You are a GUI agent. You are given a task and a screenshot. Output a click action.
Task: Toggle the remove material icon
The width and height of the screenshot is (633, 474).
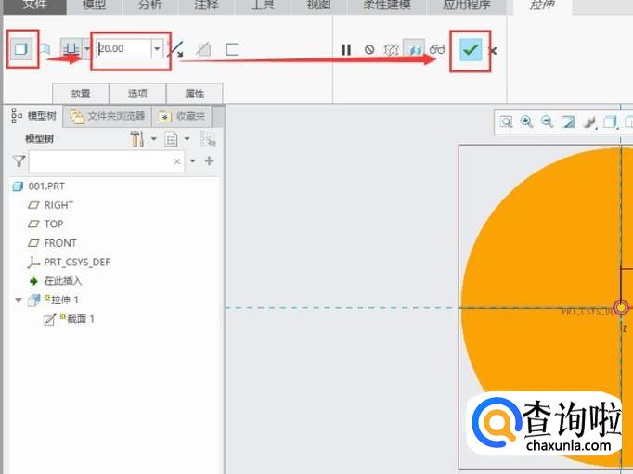pos(204,49)
